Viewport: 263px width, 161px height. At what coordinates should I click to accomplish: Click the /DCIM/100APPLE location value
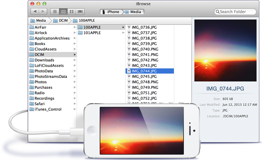[235, 116]
